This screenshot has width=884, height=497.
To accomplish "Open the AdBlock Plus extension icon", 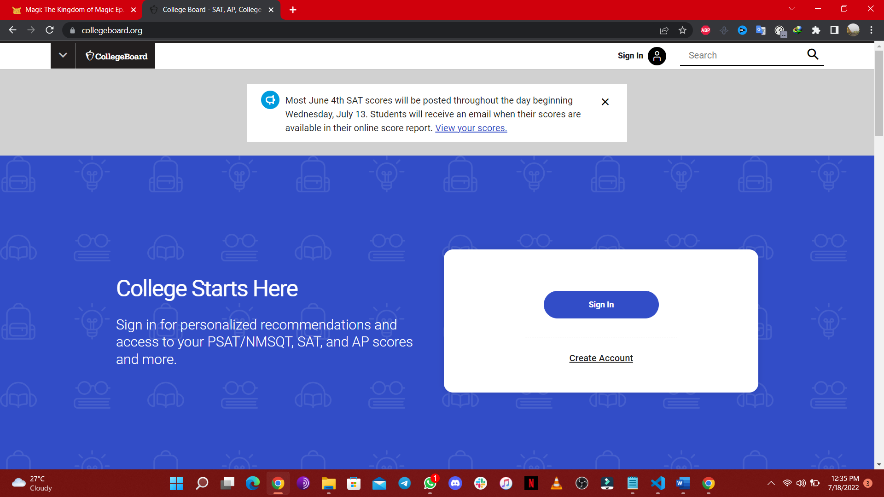I will coord(705,30).
